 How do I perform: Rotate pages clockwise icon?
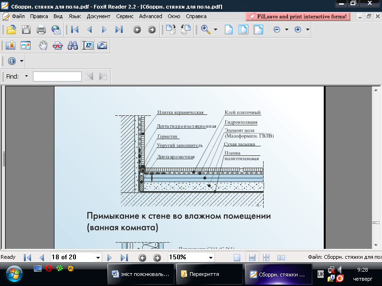coord(171,30)
